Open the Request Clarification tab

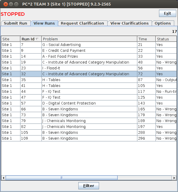pyautogui.click(x=82, y=23)
